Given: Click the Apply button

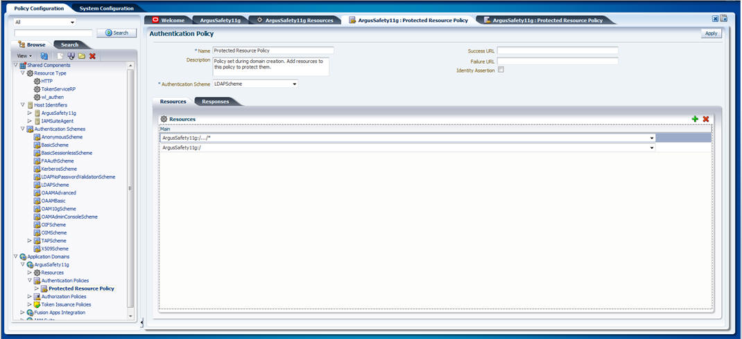Looking at the screenshot, I should pos(711,33).
